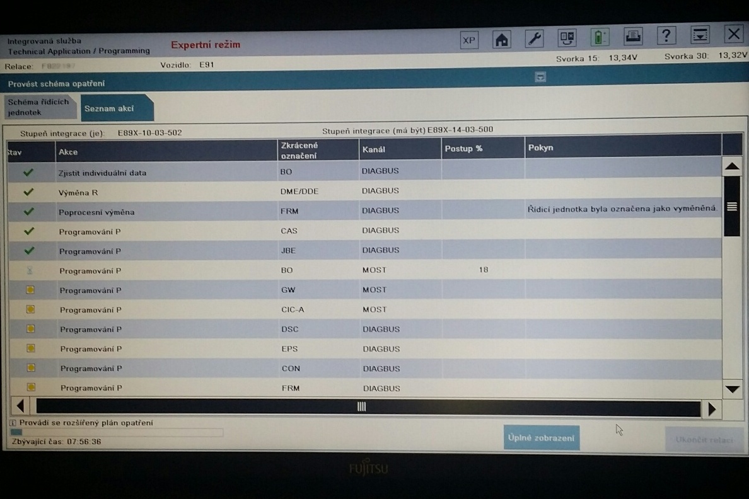This screenshot has height=499, width=749.
Task: Click the table's scroll down arrow
Action: point(732,389)
